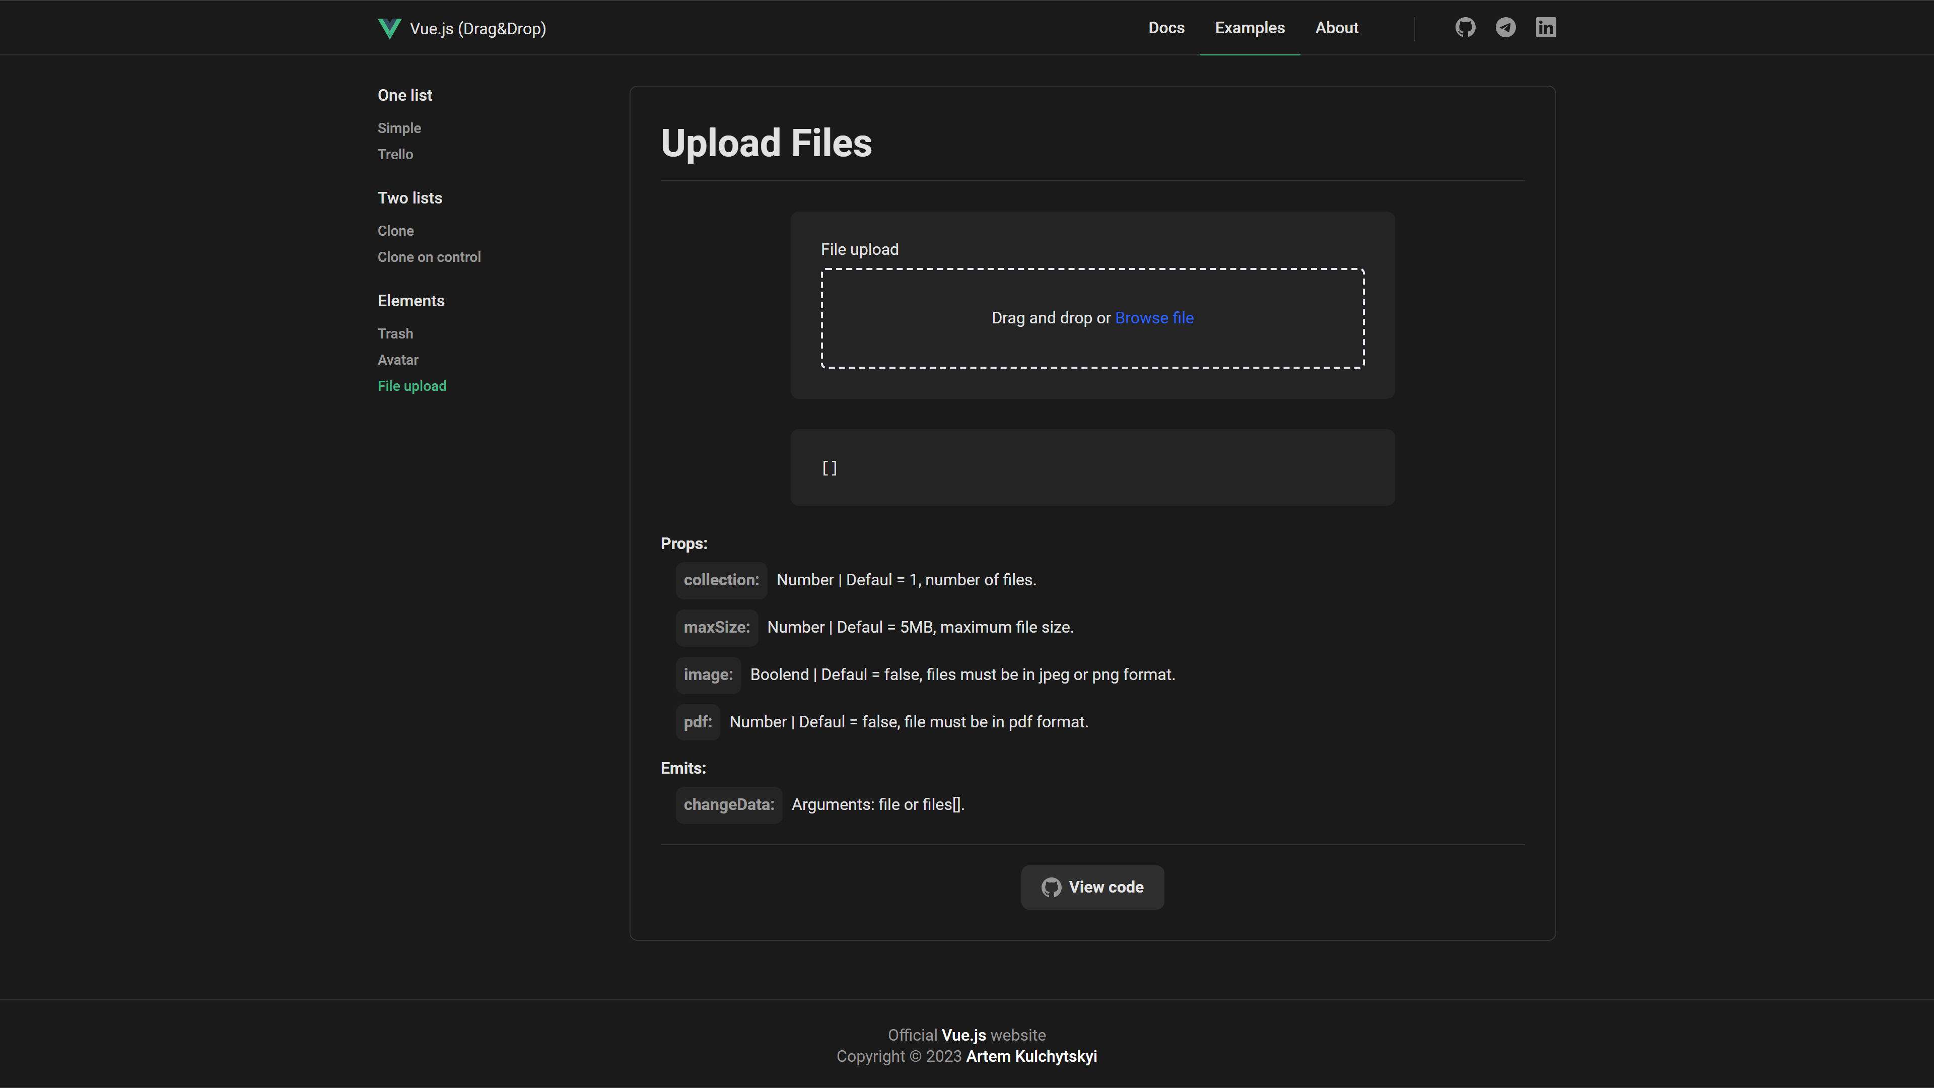This screenshot has width=1934, height=1088.
Task: Click Vue.js (Drag&Drop) site title
Action: point(477,29)
